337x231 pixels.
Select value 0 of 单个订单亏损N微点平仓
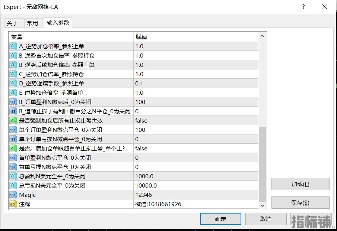[x=137, y=139]
